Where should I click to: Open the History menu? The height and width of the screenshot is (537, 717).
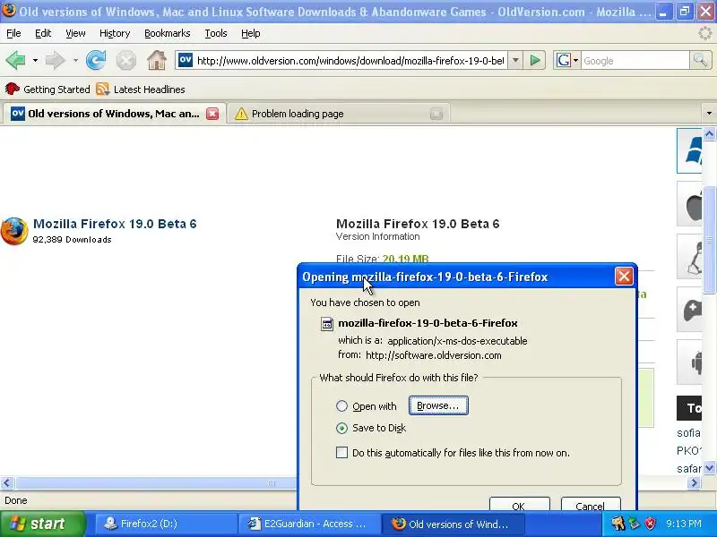point(115,33)
